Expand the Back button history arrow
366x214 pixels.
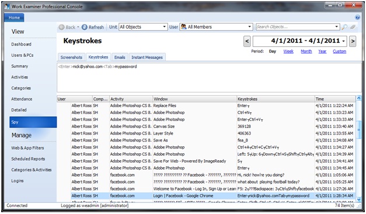(x=78, y=27)
